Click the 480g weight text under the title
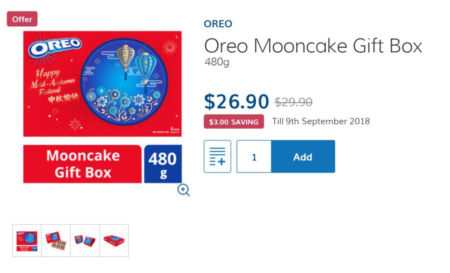 [x=217, y=62]
